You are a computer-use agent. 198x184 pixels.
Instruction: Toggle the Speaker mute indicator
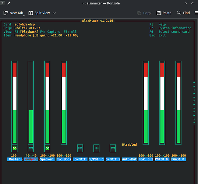tap(47, 148)
